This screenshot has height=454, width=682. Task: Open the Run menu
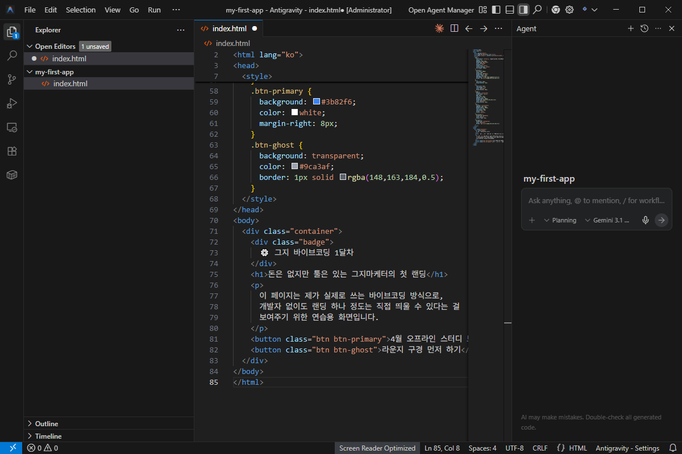tap(154, 10)
